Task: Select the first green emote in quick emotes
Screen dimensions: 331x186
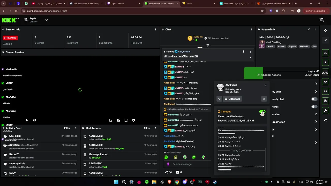Action: [x=166, y=157]
